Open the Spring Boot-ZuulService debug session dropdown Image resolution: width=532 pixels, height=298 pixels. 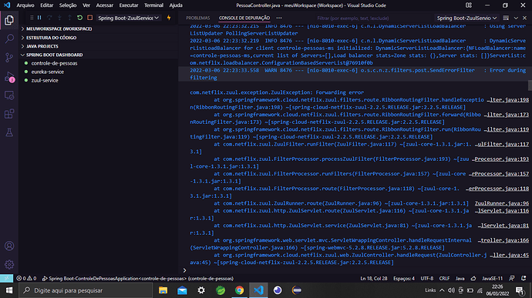(128, 18)
